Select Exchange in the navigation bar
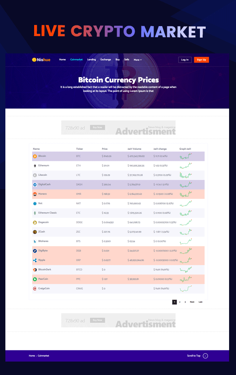 (106, 60)
